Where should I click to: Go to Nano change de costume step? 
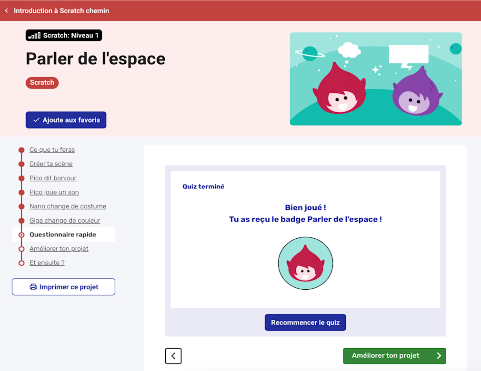[68, 206]
